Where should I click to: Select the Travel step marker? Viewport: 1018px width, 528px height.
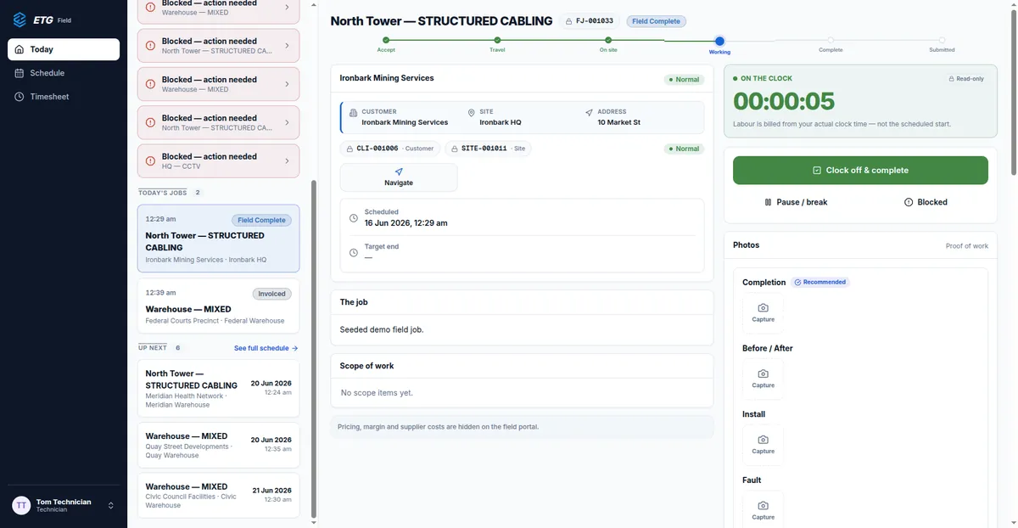click(497, 40)
